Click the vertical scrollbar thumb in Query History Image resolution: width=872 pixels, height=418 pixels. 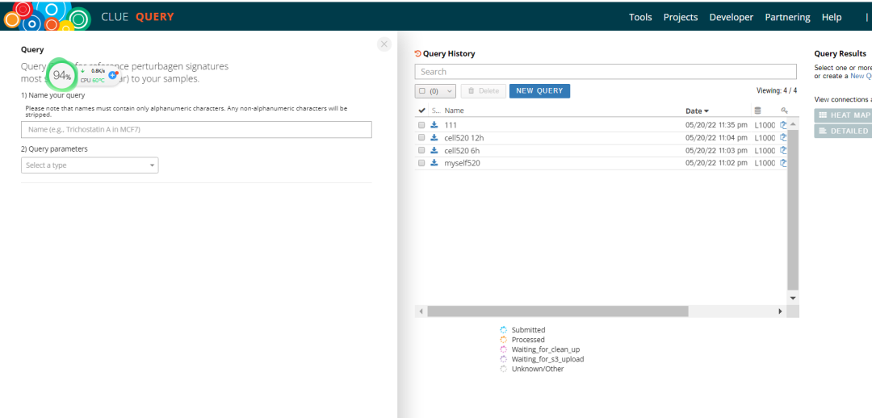click(x=793, y=210)
